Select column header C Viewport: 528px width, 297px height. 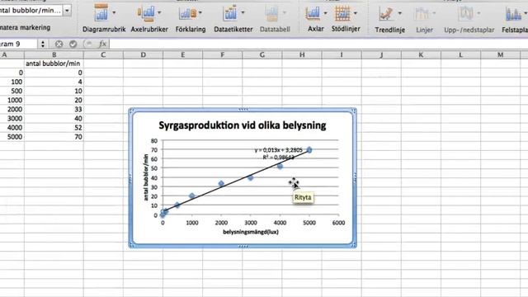click(x=103, y=55)
